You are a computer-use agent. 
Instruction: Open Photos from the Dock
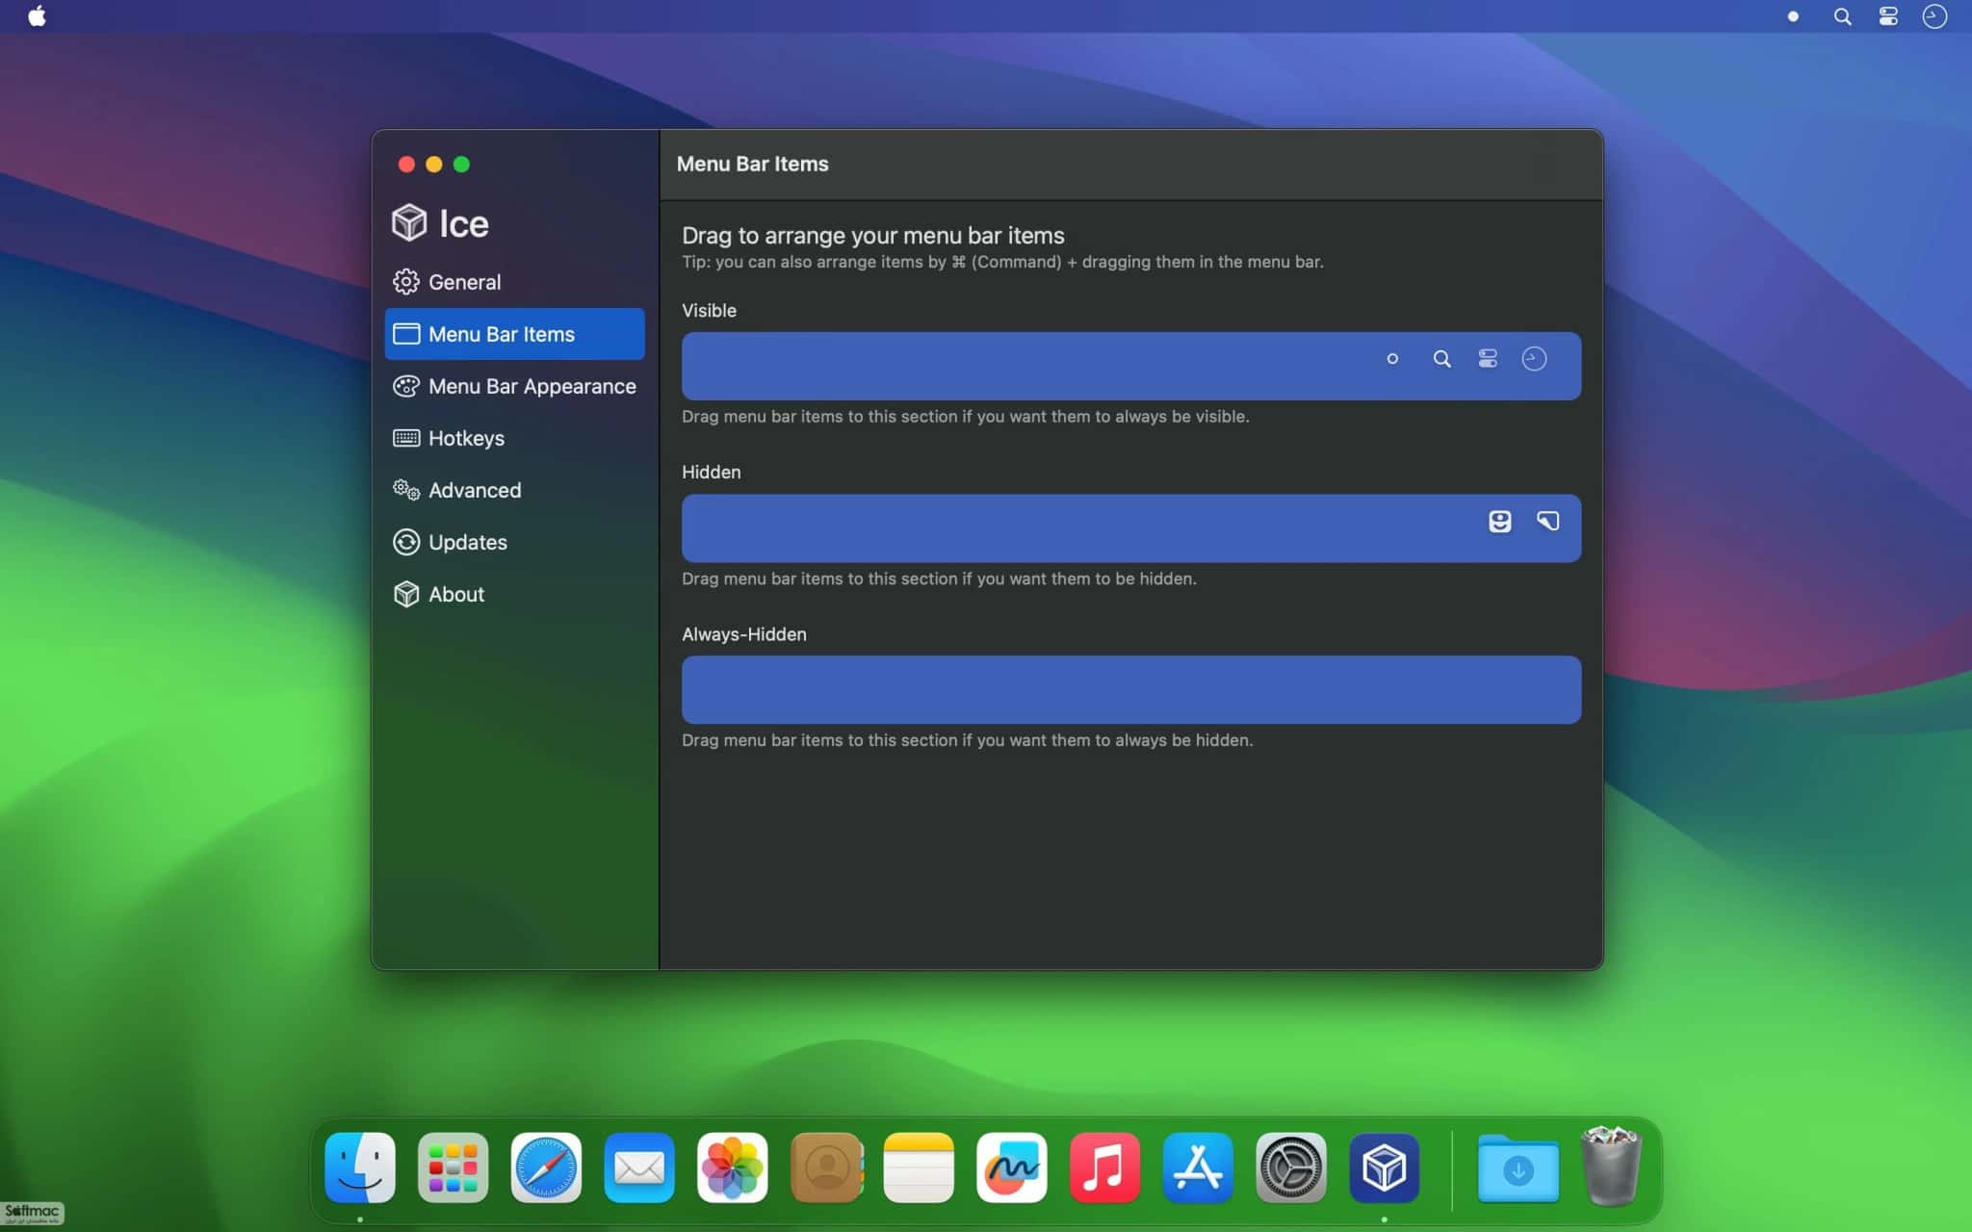pos(732,1168)
